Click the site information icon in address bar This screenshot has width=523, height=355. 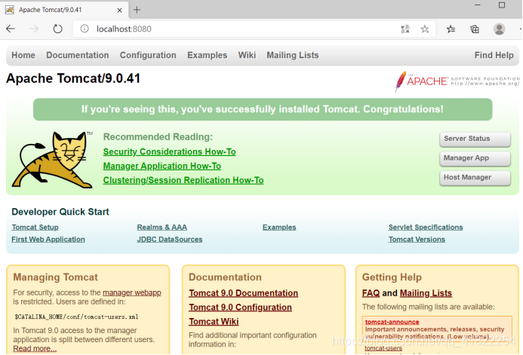85,29
